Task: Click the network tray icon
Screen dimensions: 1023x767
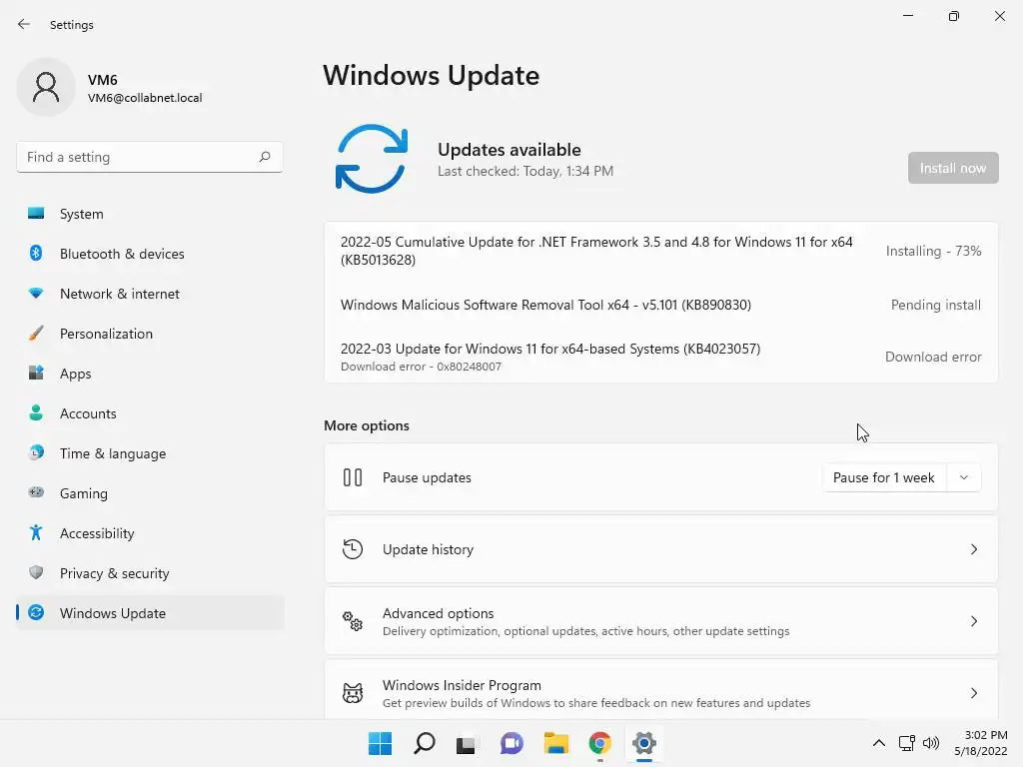Action: (x=906, y=743)
